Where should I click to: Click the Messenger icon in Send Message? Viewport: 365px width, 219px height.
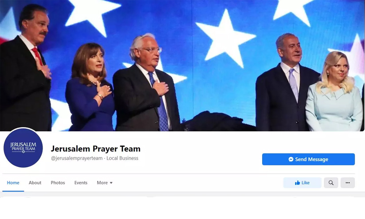291,159
